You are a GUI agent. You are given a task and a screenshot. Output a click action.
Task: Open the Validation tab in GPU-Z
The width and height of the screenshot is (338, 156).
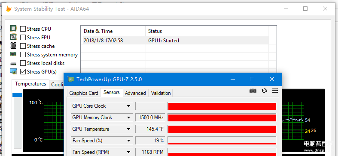pyautogui.click(x=161, y=93)
